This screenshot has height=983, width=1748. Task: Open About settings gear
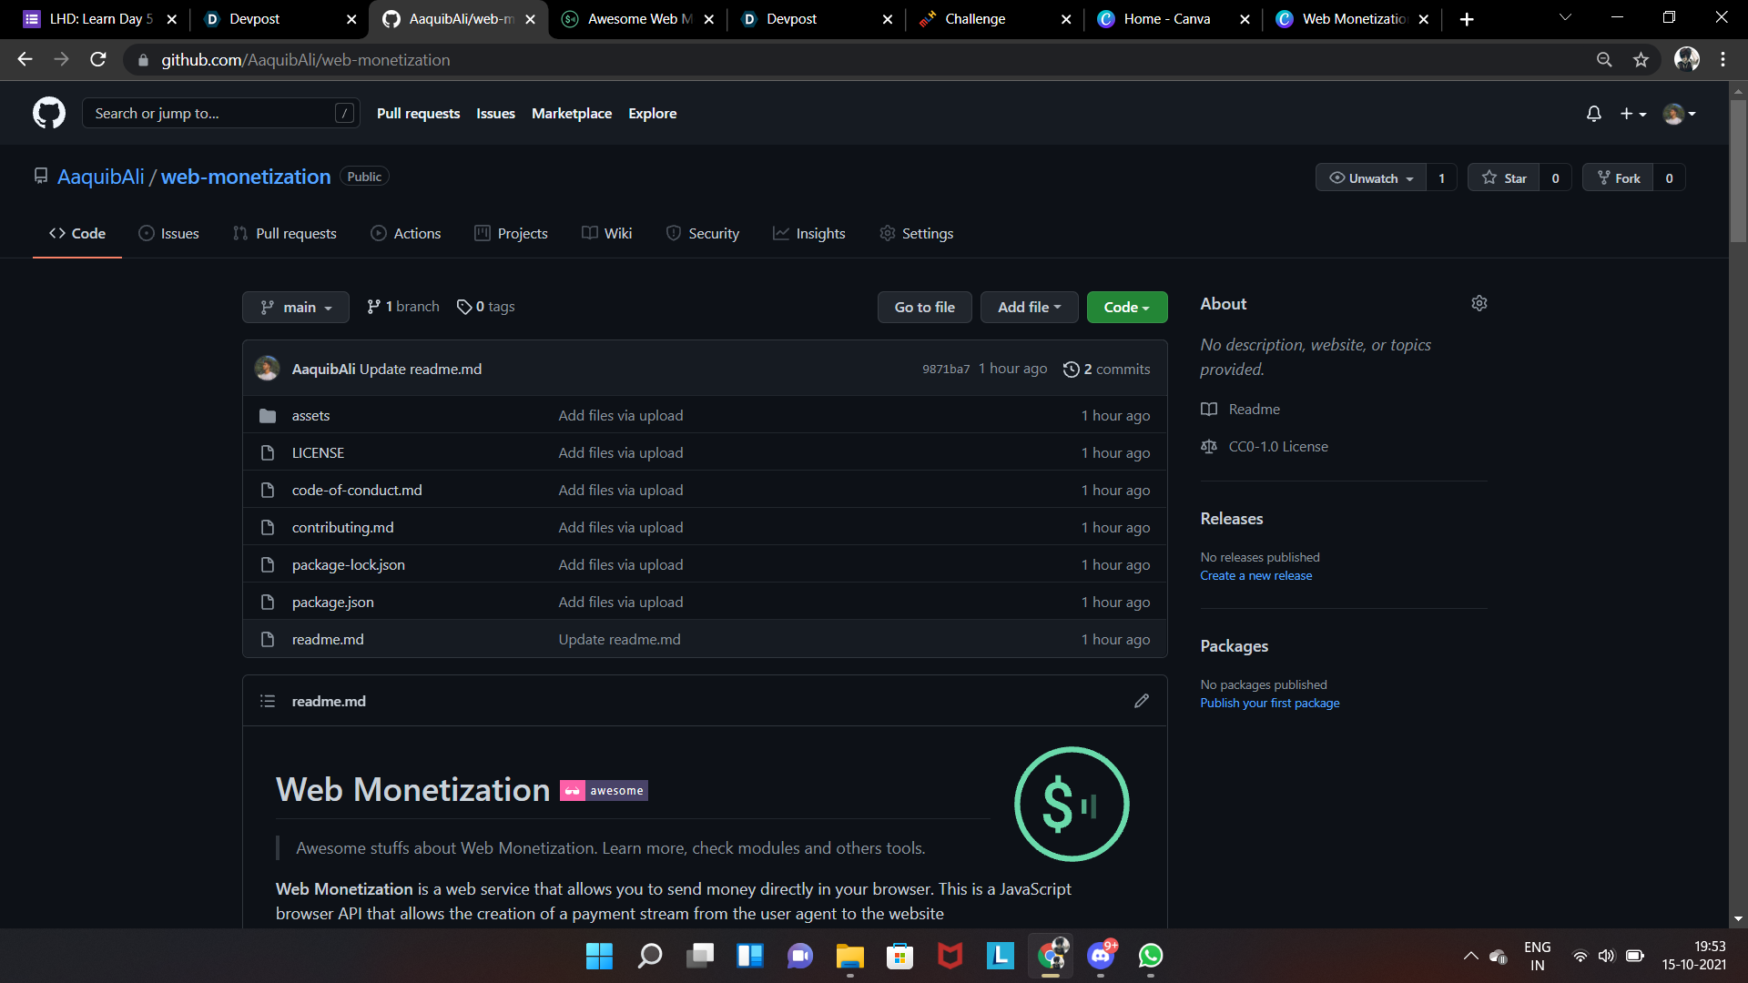coord(1479,303)
